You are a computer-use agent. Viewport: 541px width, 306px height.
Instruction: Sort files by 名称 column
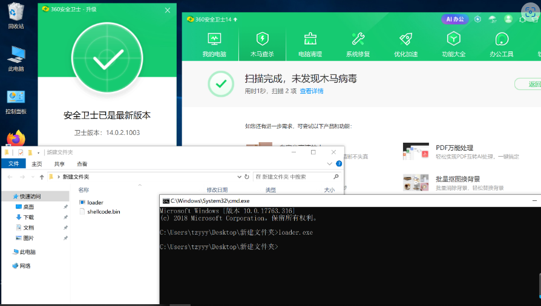click(84, 190)
